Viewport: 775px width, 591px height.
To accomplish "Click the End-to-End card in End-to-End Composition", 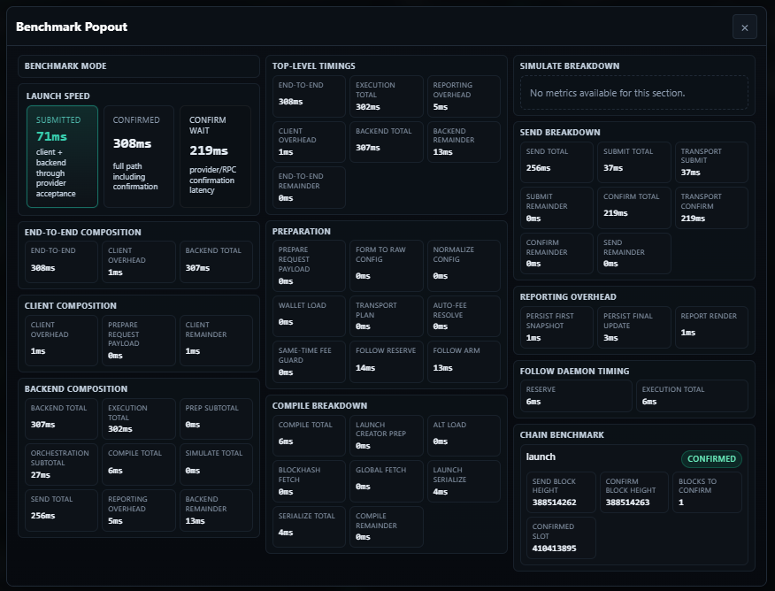I will pyautogui.click(x=61, y=261).
